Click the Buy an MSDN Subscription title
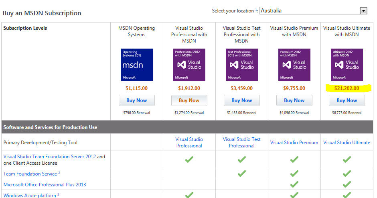This screenshot has height=198, width=377. [x=42, y=13]
